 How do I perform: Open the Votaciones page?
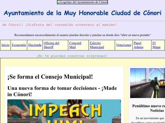coord(124,45)
